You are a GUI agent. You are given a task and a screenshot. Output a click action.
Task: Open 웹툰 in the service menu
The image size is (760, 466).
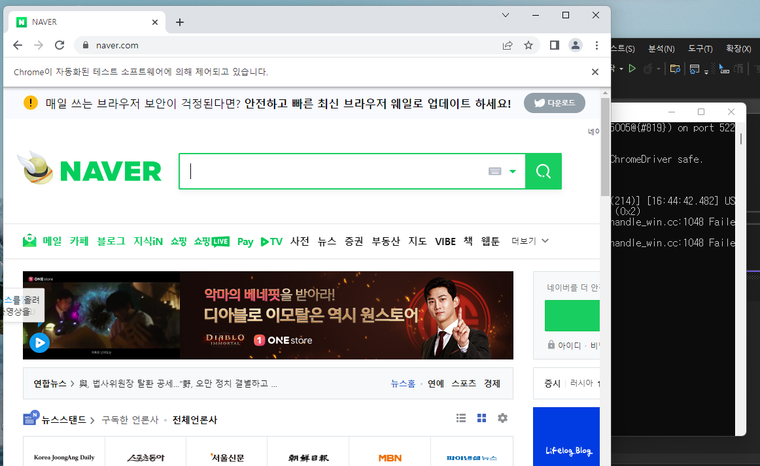[490, 241]
